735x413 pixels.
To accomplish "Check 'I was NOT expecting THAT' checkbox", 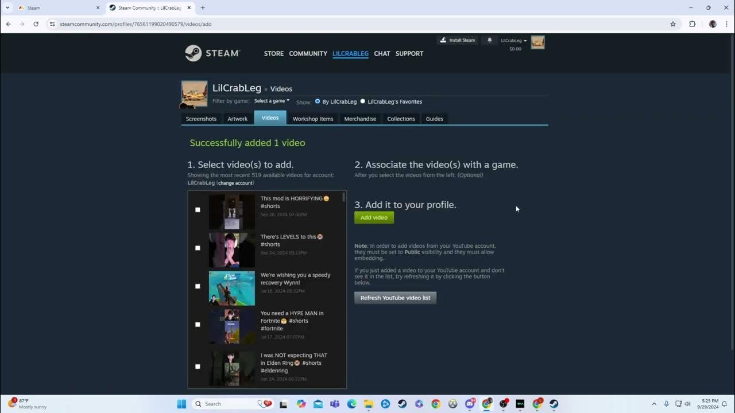I will [198, 367].
